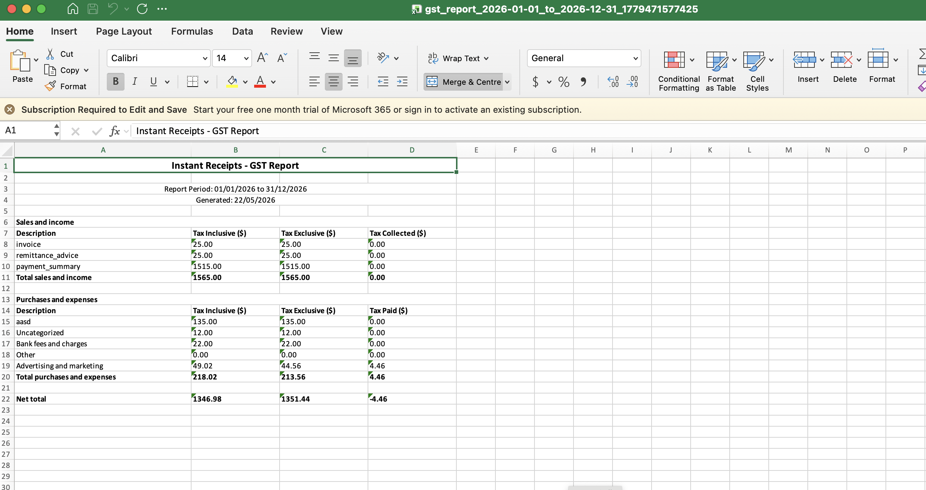Increase indent icon
This screenshot has width=926, height=490.
point(402,81)
